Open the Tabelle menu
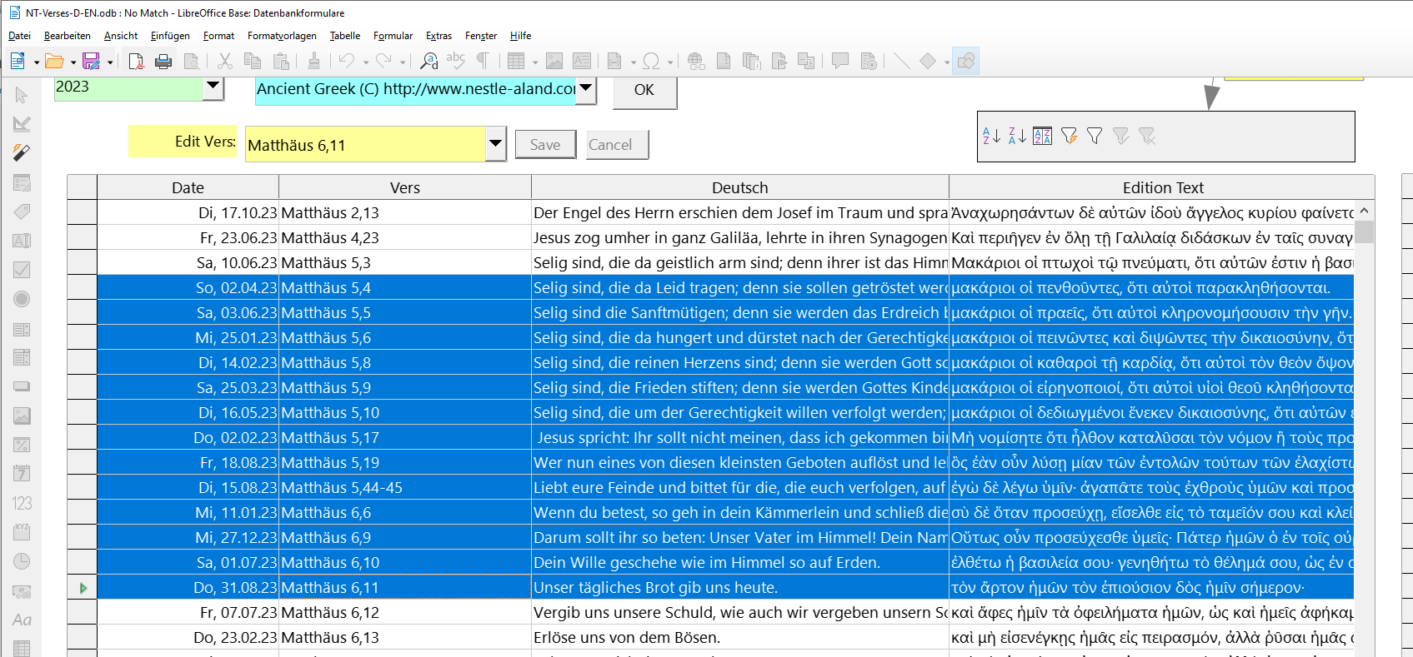 point(344,36)
